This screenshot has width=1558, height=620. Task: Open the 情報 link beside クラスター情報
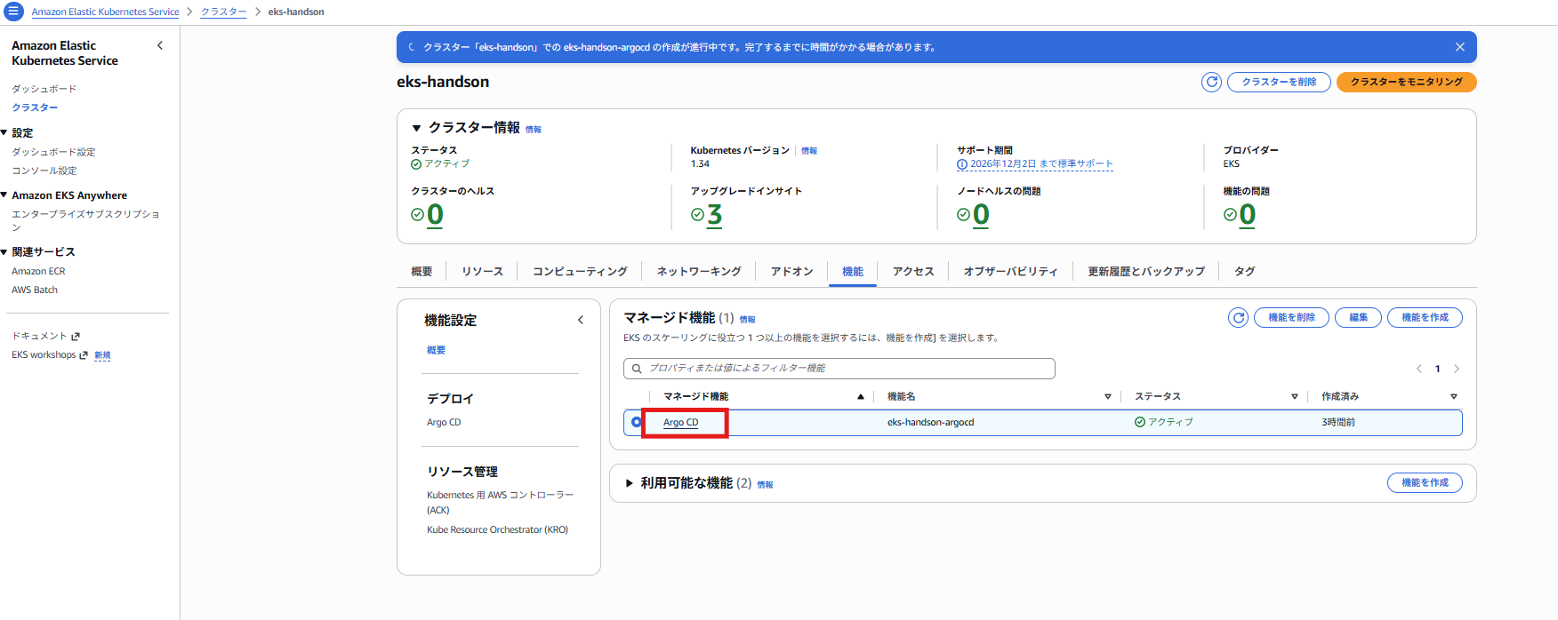coord(533,130)
